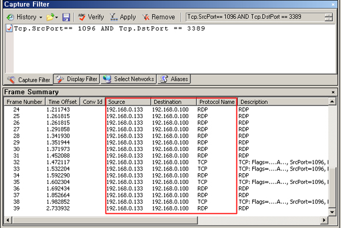Sort by Description column header
This screenshot has height=228, width=341.
click(x=283, y=102)
